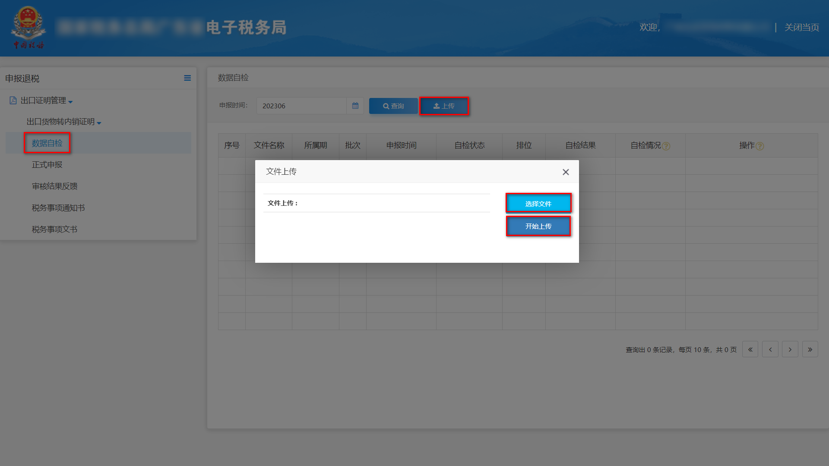Click the 申报时间 input field
829x466 pixels.
pyautogui.click(x=301, y=106)
